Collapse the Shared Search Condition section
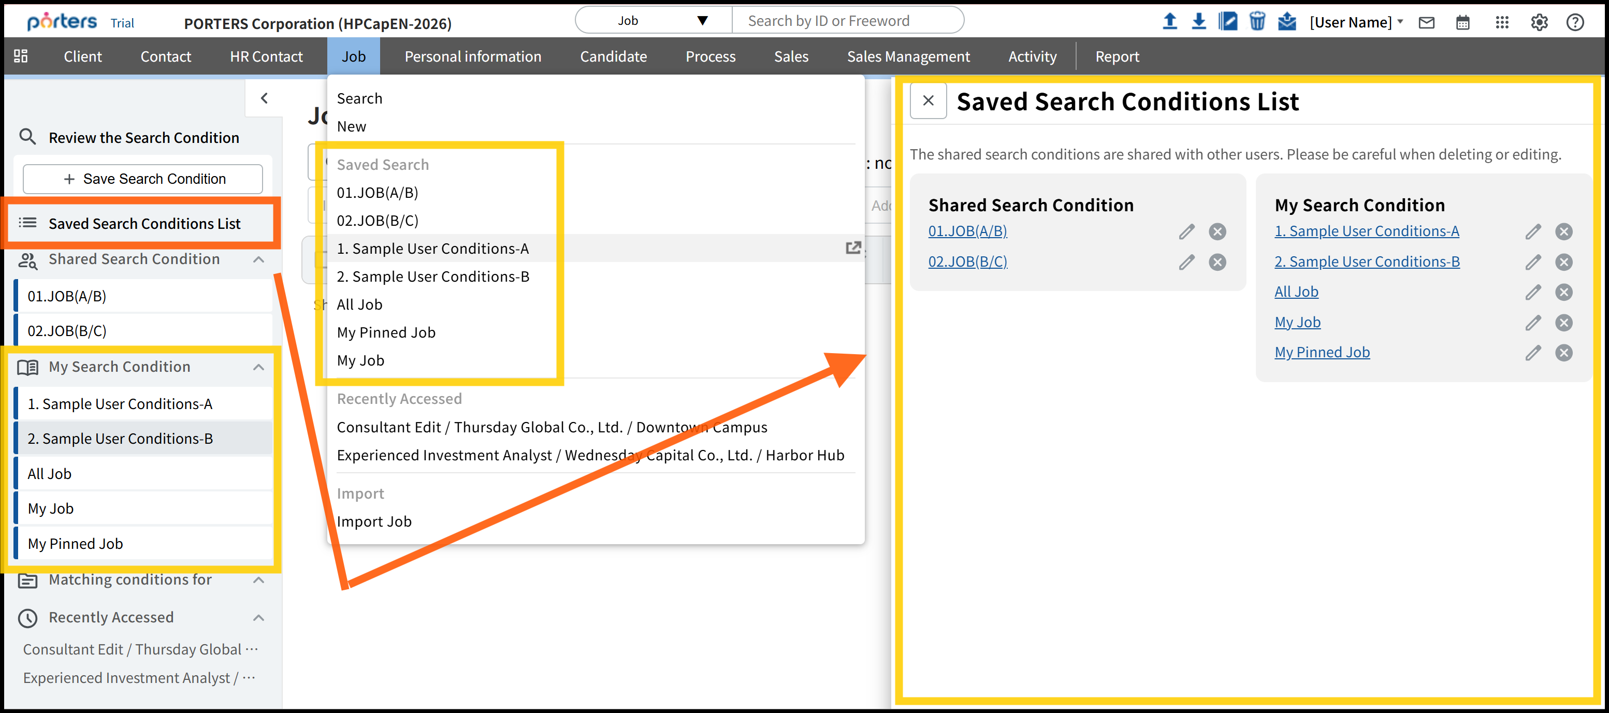The image size is (1609, 713). [258, 259]
